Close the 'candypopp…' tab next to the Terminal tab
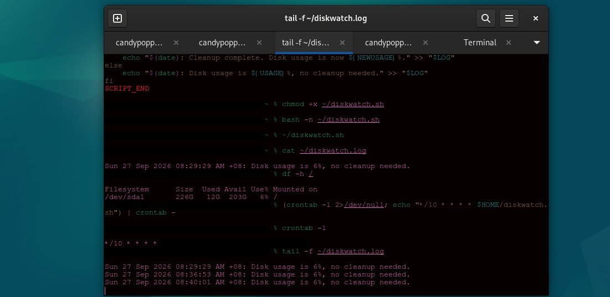This screenshot has height=297, width=610. pos(425,43)
